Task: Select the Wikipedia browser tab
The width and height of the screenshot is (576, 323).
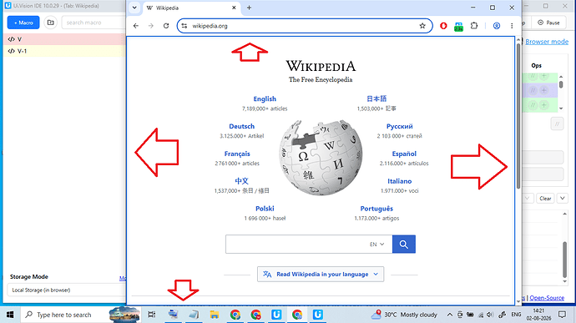Action: point(191,8)
